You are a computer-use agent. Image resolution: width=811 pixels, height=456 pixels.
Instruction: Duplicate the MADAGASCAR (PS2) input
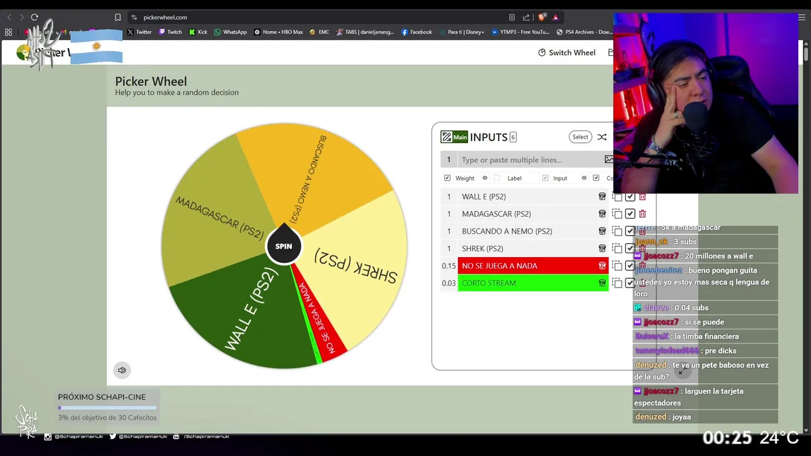tap(617, 214)
